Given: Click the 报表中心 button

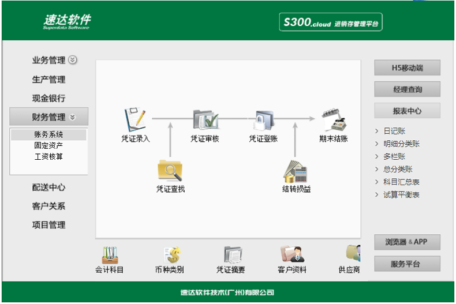Looking at the screenshot, I should point(407,111).
